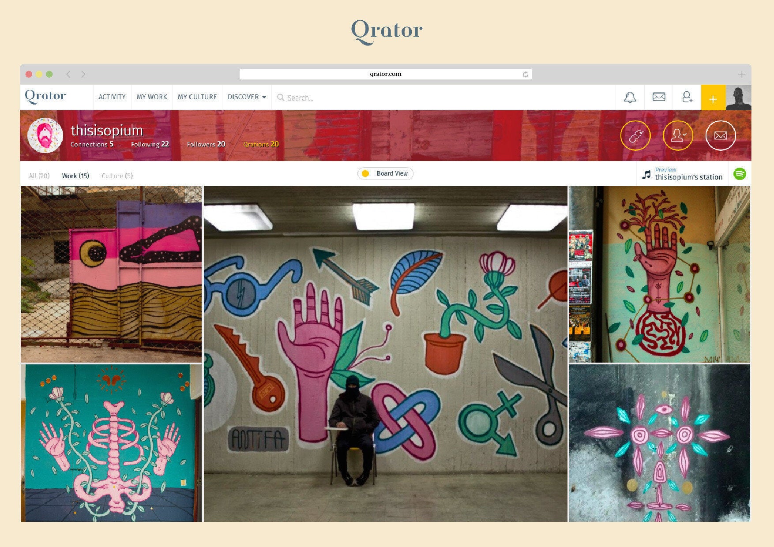Click the following user circle icon
774x547 pixels.
pyautogui.click(x=678, y=135)
